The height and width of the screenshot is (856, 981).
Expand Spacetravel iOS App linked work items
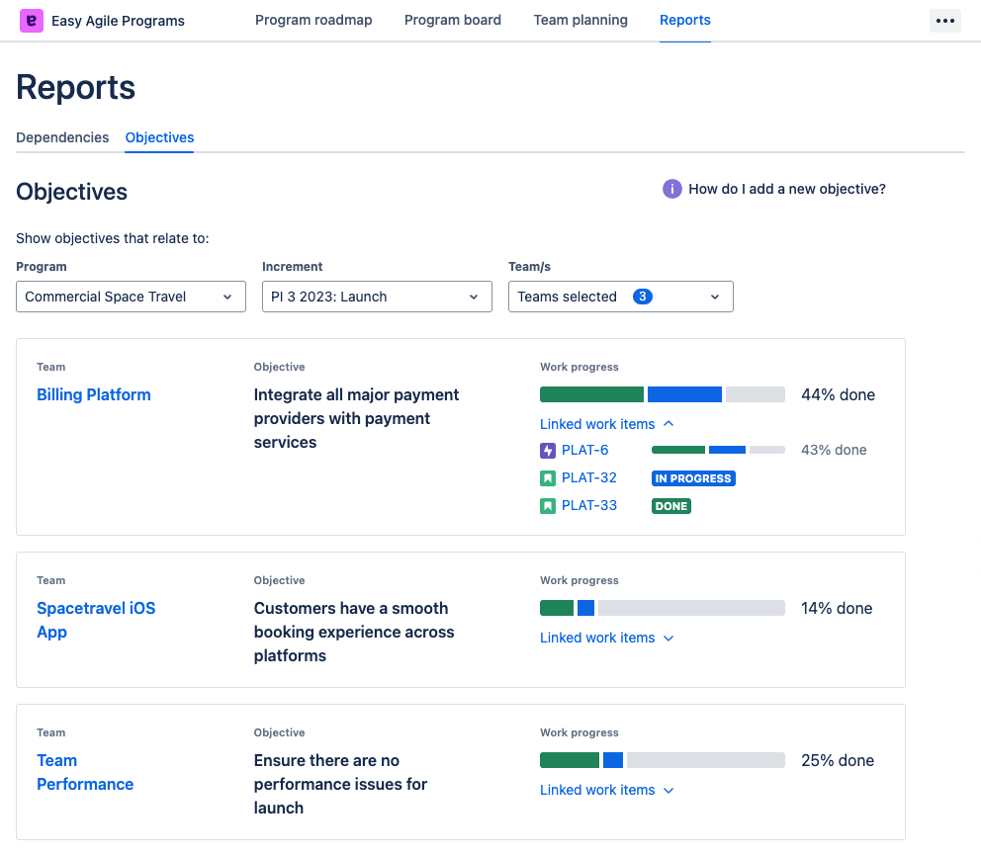tap(606, 638)
